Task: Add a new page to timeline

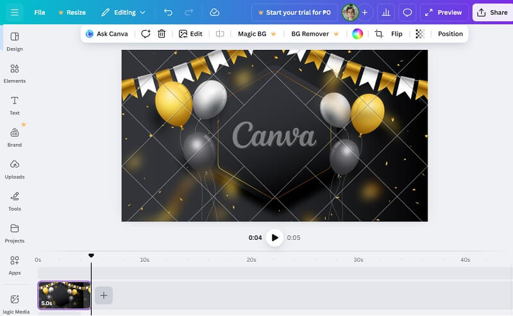Action: (104, 296)
